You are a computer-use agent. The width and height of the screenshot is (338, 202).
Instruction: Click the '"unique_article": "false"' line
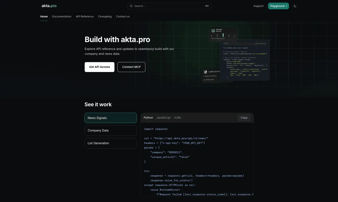[170, 157]
